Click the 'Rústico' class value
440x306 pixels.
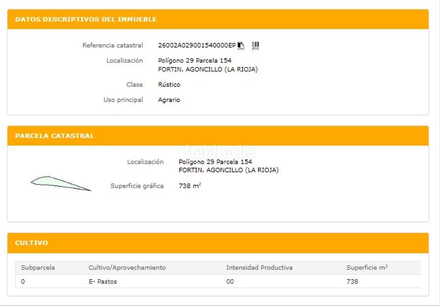click(x=169, y=85)
